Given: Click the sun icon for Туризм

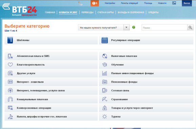Looking at the screenshot, I should tap(105, 116).
